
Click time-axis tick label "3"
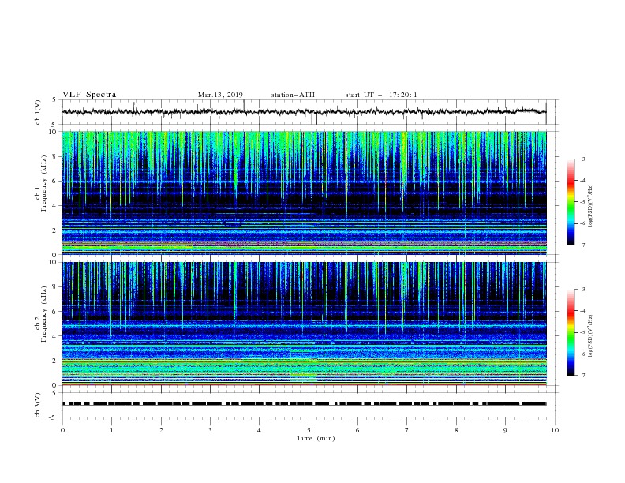[210, 430]
